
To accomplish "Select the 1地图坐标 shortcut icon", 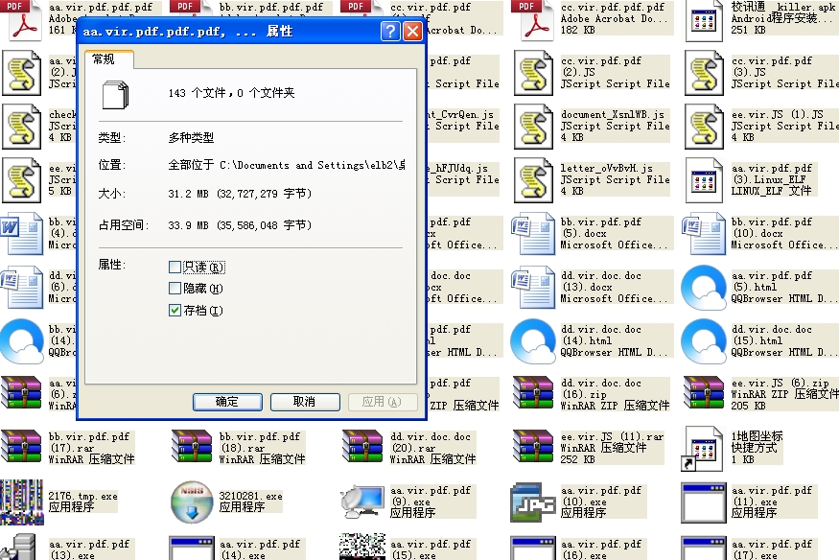I will [705, 447].
